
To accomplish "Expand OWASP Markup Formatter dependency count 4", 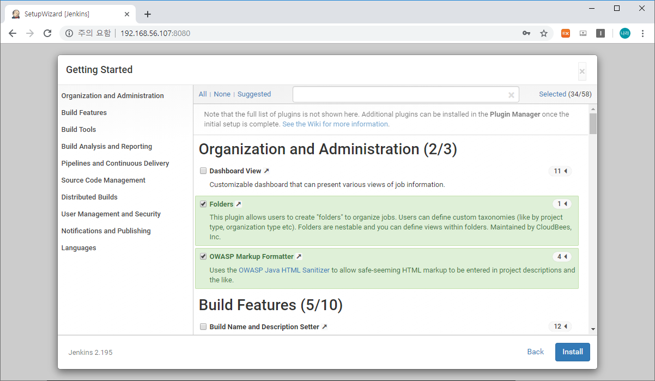I will pos(562,257).
